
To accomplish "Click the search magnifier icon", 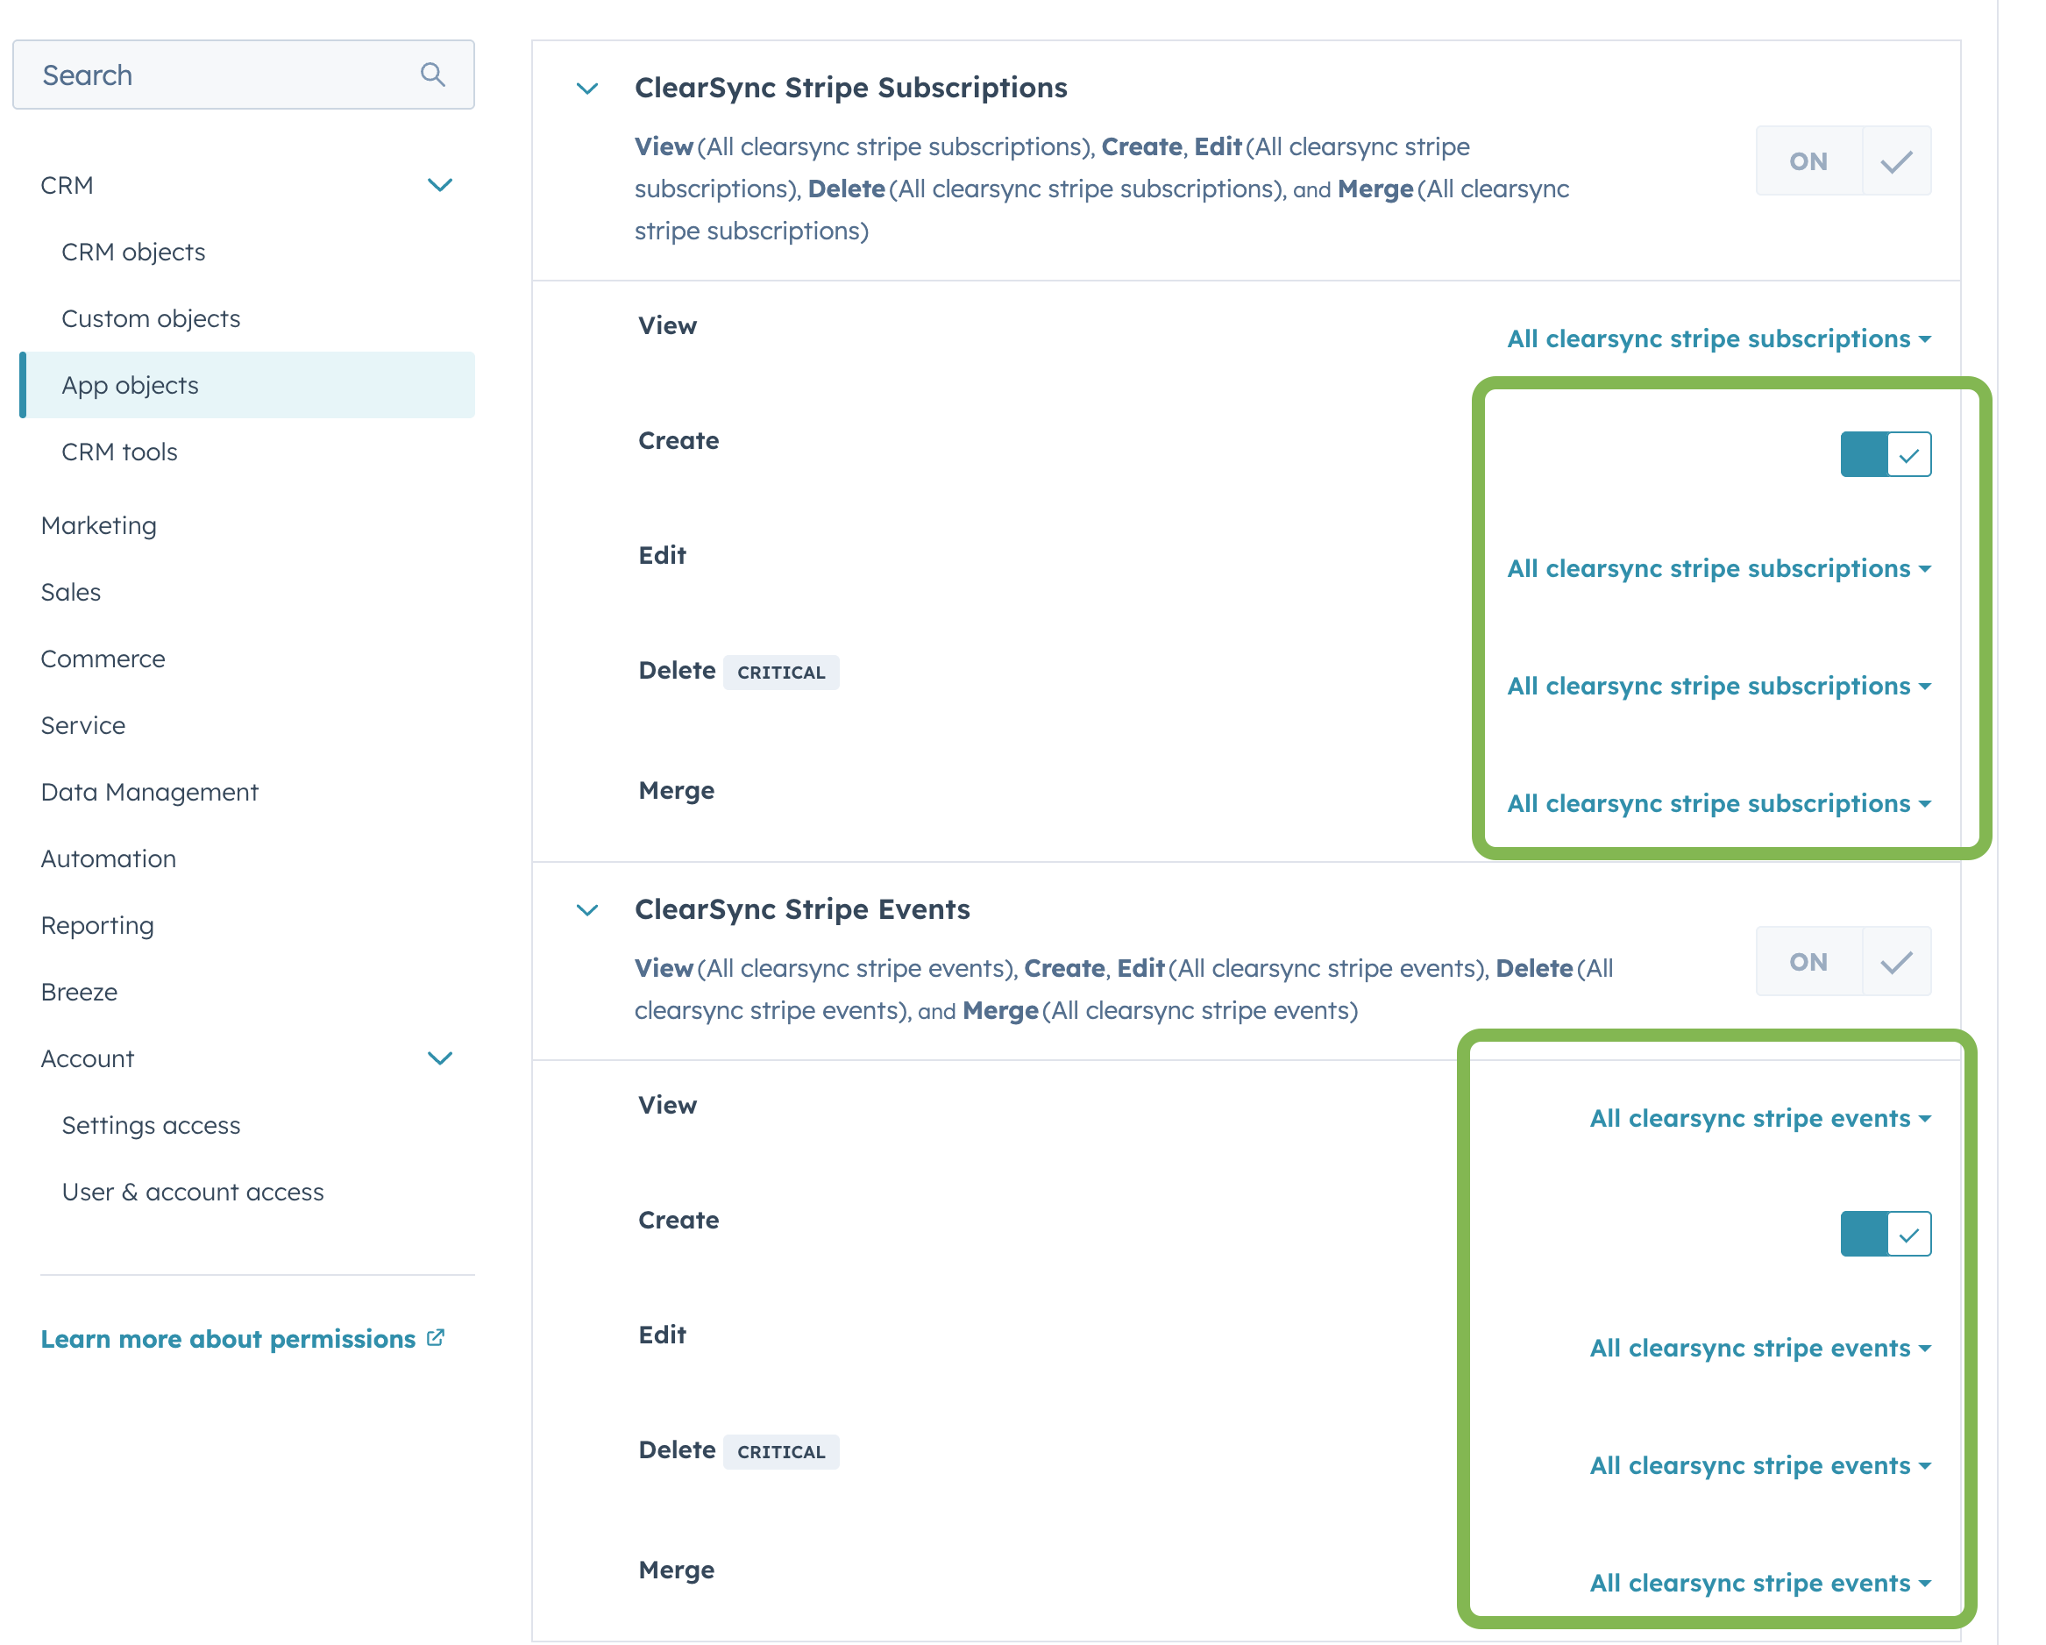I will 433,74.
